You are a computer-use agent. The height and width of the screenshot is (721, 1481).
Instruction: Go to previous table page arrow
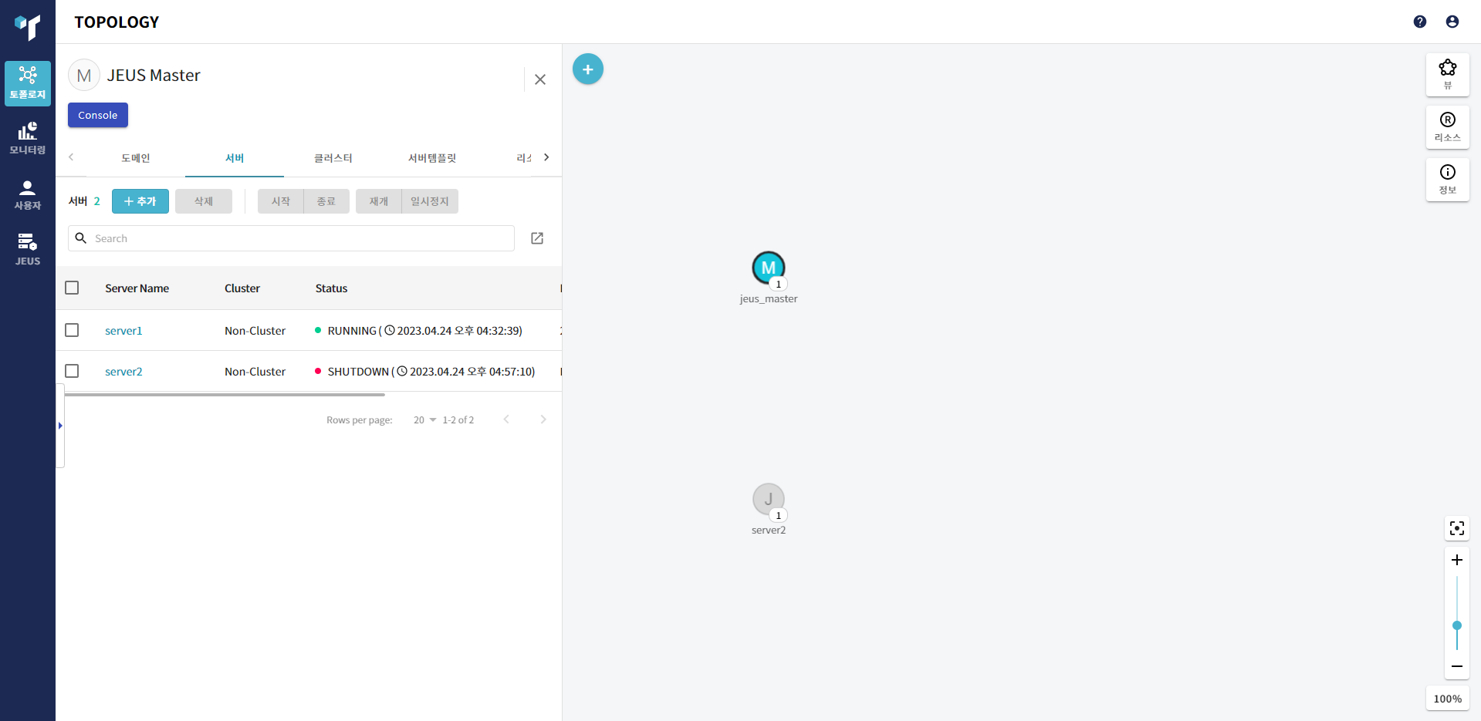506,419
